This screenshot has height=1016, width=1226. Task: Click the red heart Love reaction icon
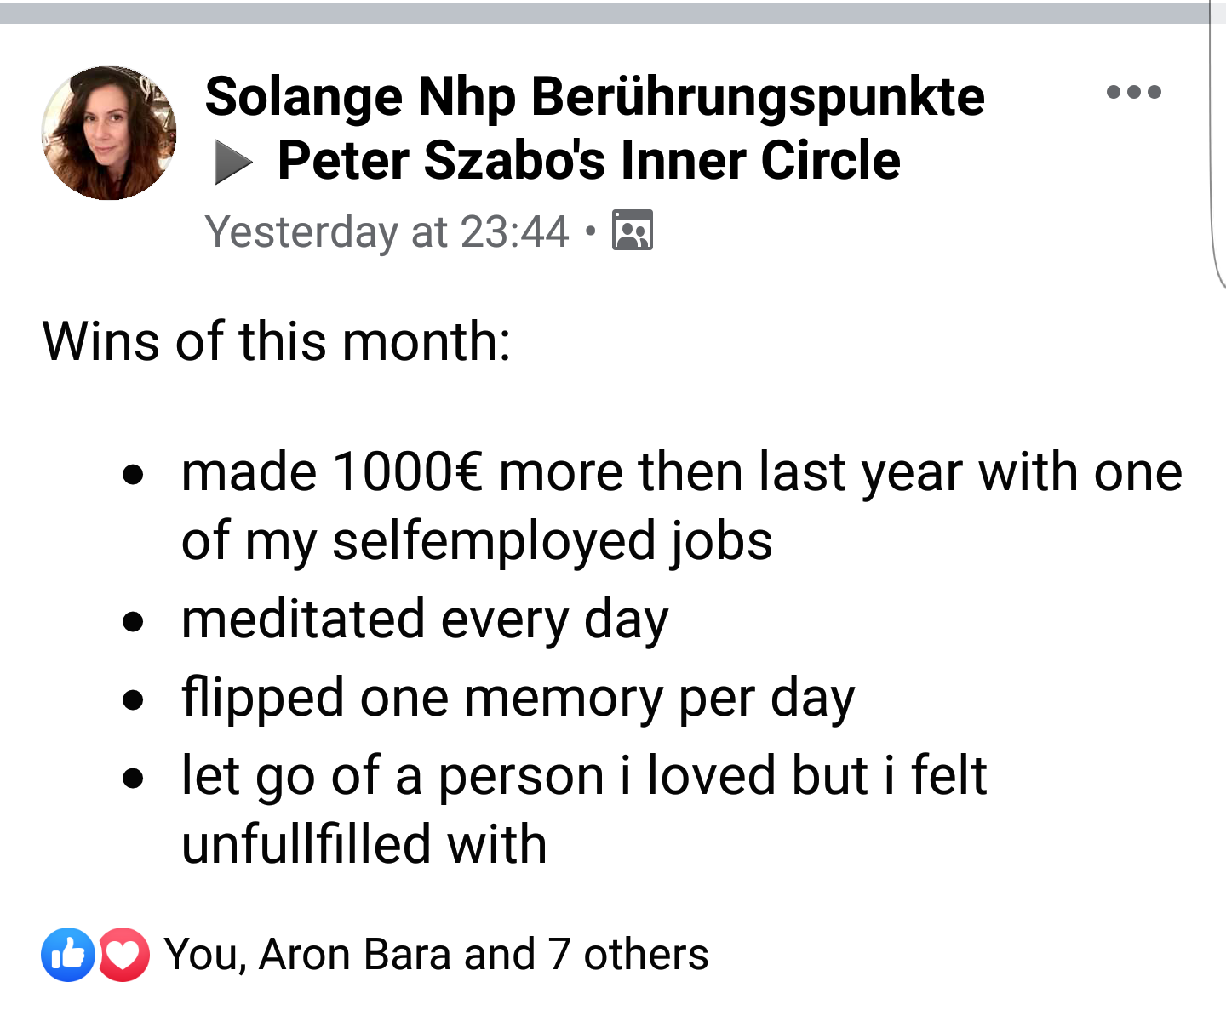click(124, 954)
